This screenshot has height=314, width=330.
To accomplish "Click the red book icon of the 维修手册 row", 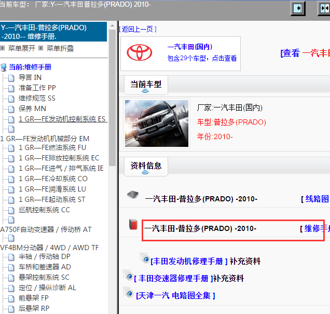I will click(x=133, y=224).
